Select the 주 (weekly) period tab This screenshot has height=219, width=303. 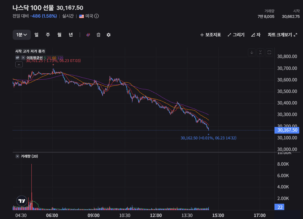48,35
